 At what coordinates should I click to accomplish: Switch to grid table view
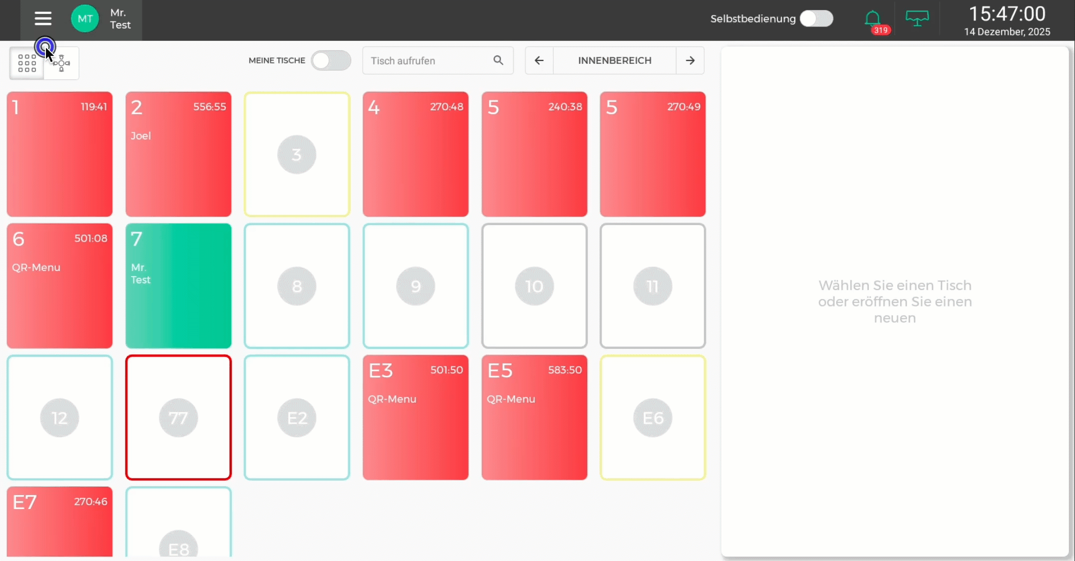click(27, 63)
